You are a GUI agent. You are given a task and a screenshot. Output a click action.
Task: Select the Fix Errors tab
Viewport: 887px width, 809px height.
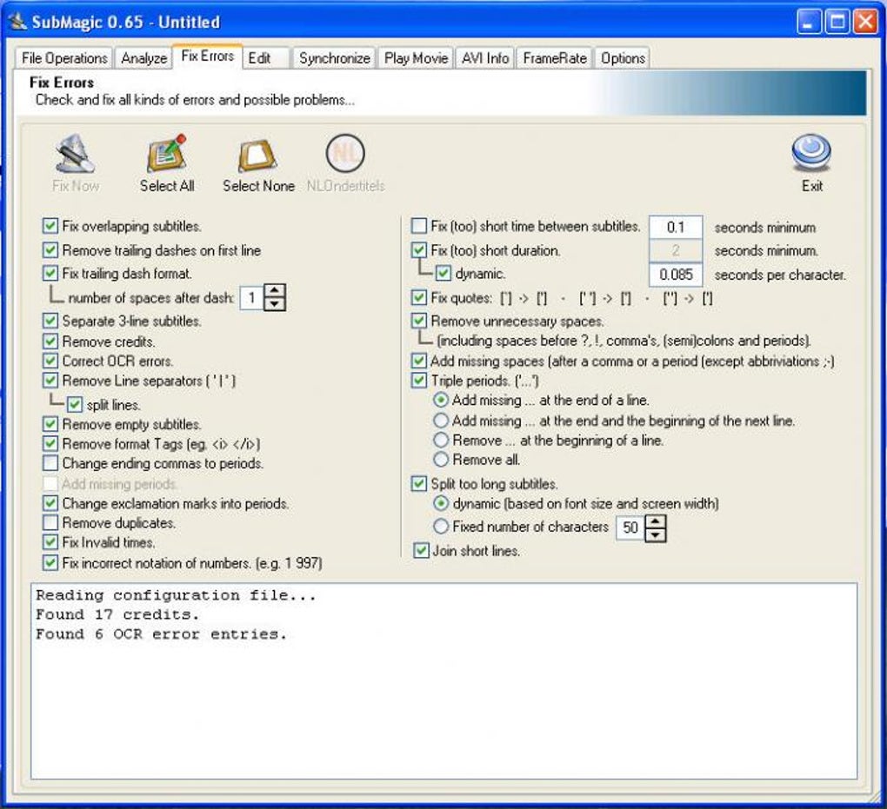pos(207,56)
